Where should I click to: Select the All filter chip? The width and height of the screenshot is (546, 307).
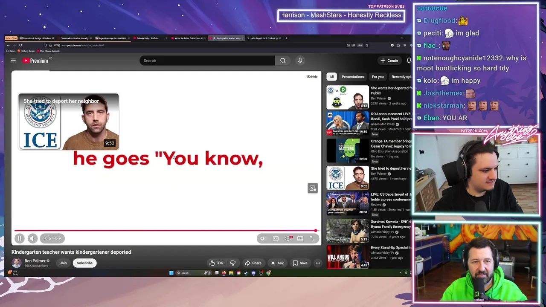tap(331, 77)
